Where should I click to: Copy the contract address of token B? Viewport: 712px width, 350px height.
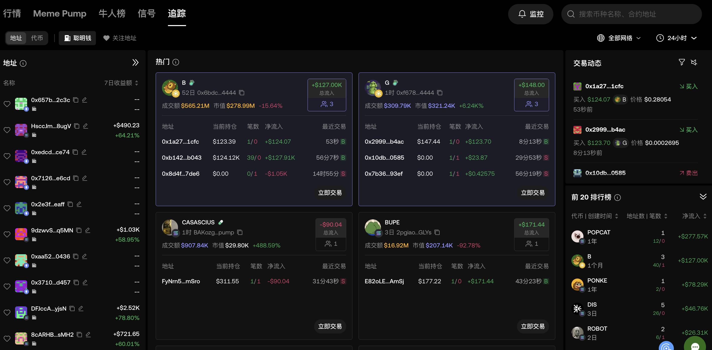pos(242,93)
